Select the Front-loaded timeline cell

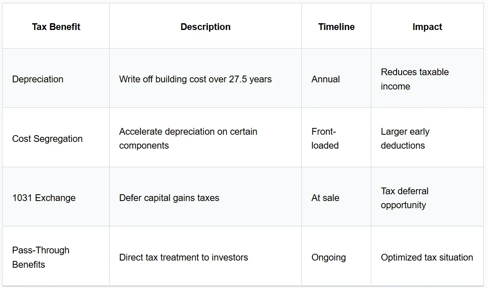325,139
